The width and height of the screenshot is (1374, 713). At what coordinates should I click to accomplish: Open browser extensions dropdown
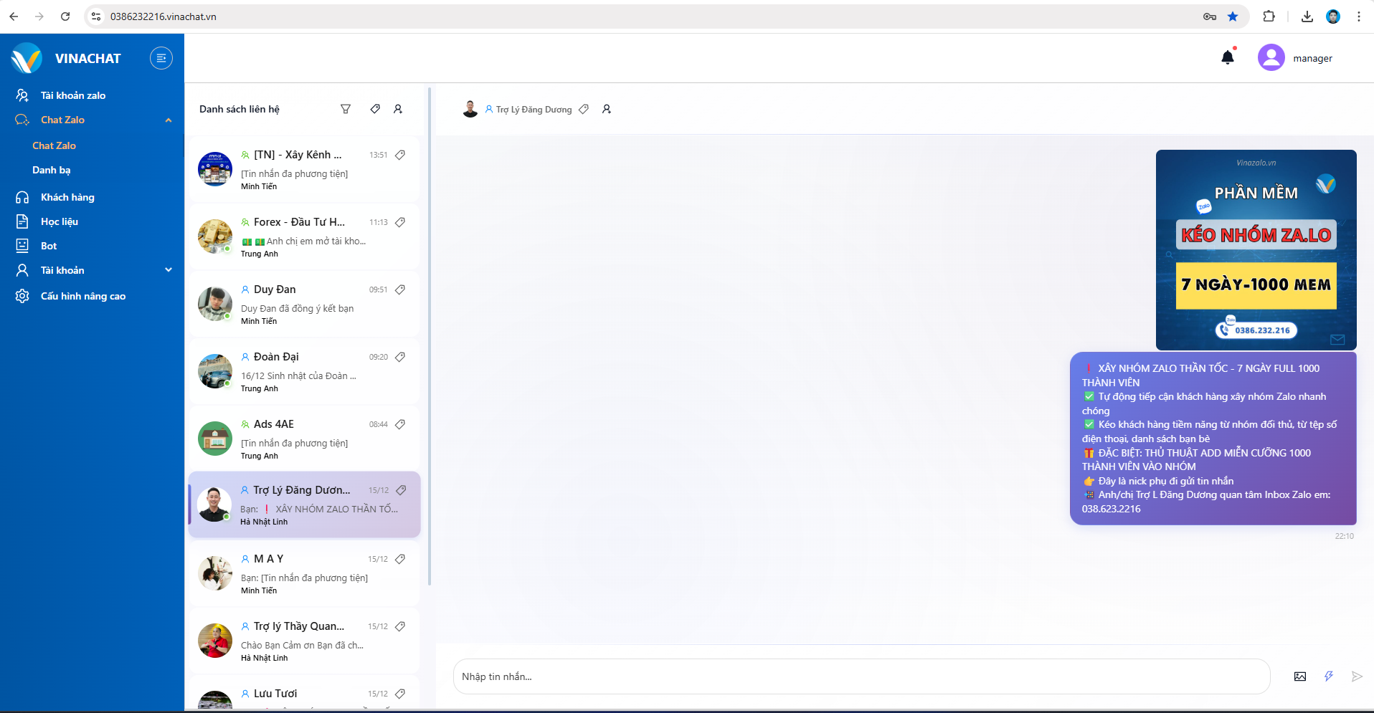[1270, 16]
